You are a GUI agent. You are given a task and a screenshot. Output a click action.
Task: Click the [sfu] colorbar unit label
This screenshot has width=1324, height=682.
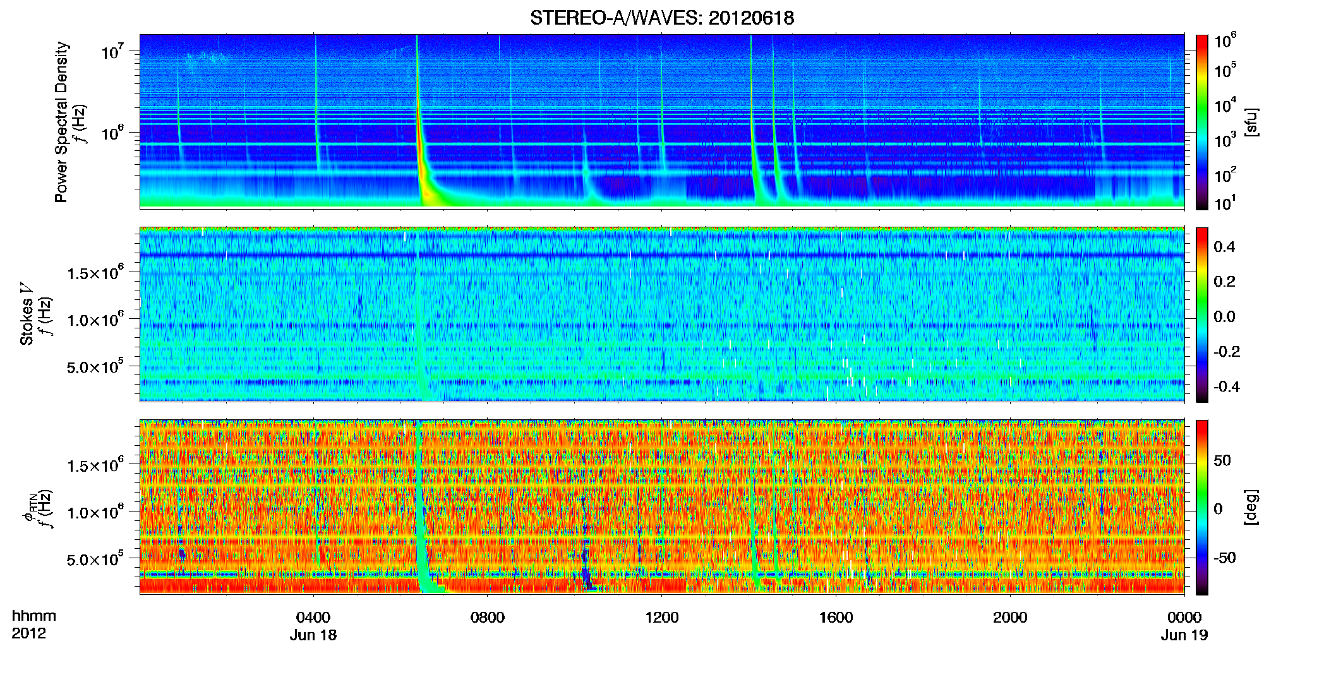pos(1251,123)
